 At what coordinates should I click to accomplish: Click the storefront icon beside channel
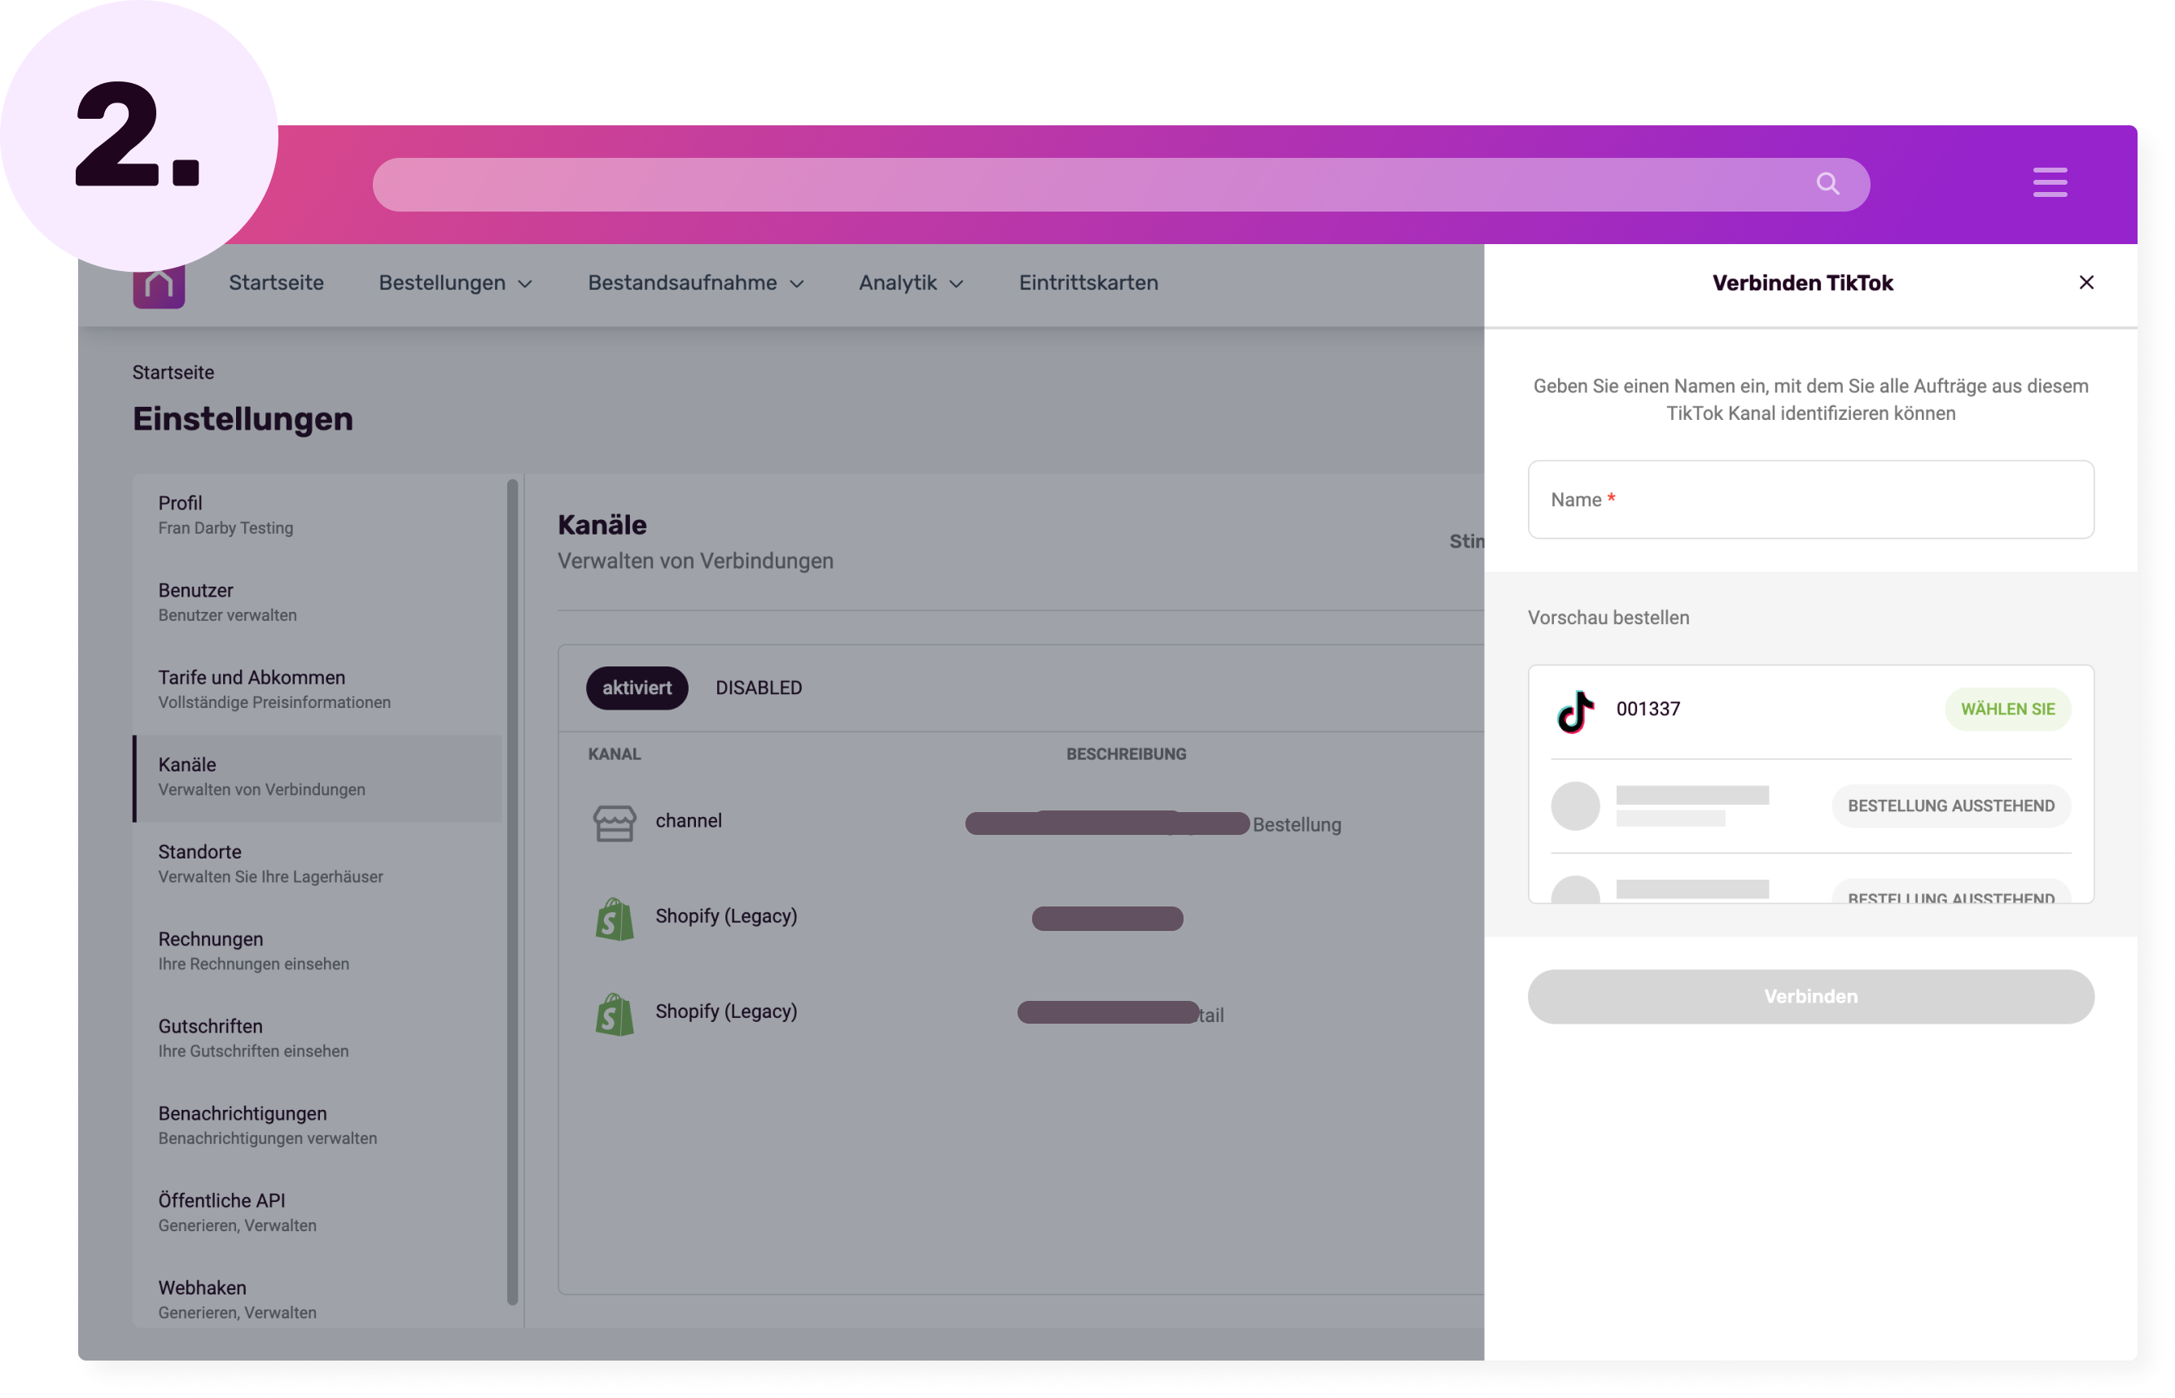(x=615, y=823)
